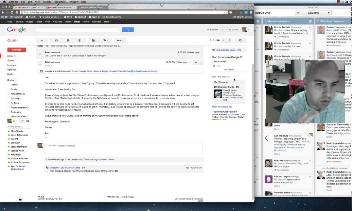Screen dimensions: 352x211
Task: Open the More menu in Google bar
Action: pyautogui.click(x=108, y=22)
